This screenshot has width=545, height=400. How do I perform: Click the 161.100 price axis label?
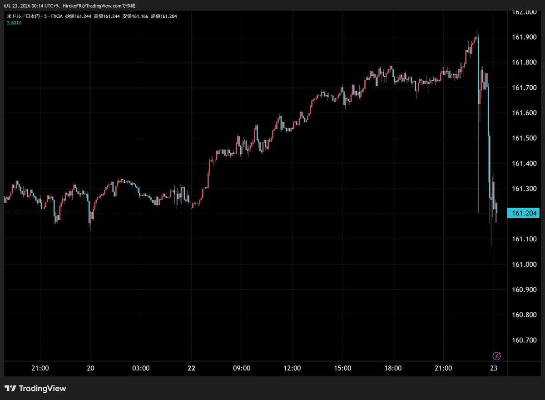tap(525, 239)
